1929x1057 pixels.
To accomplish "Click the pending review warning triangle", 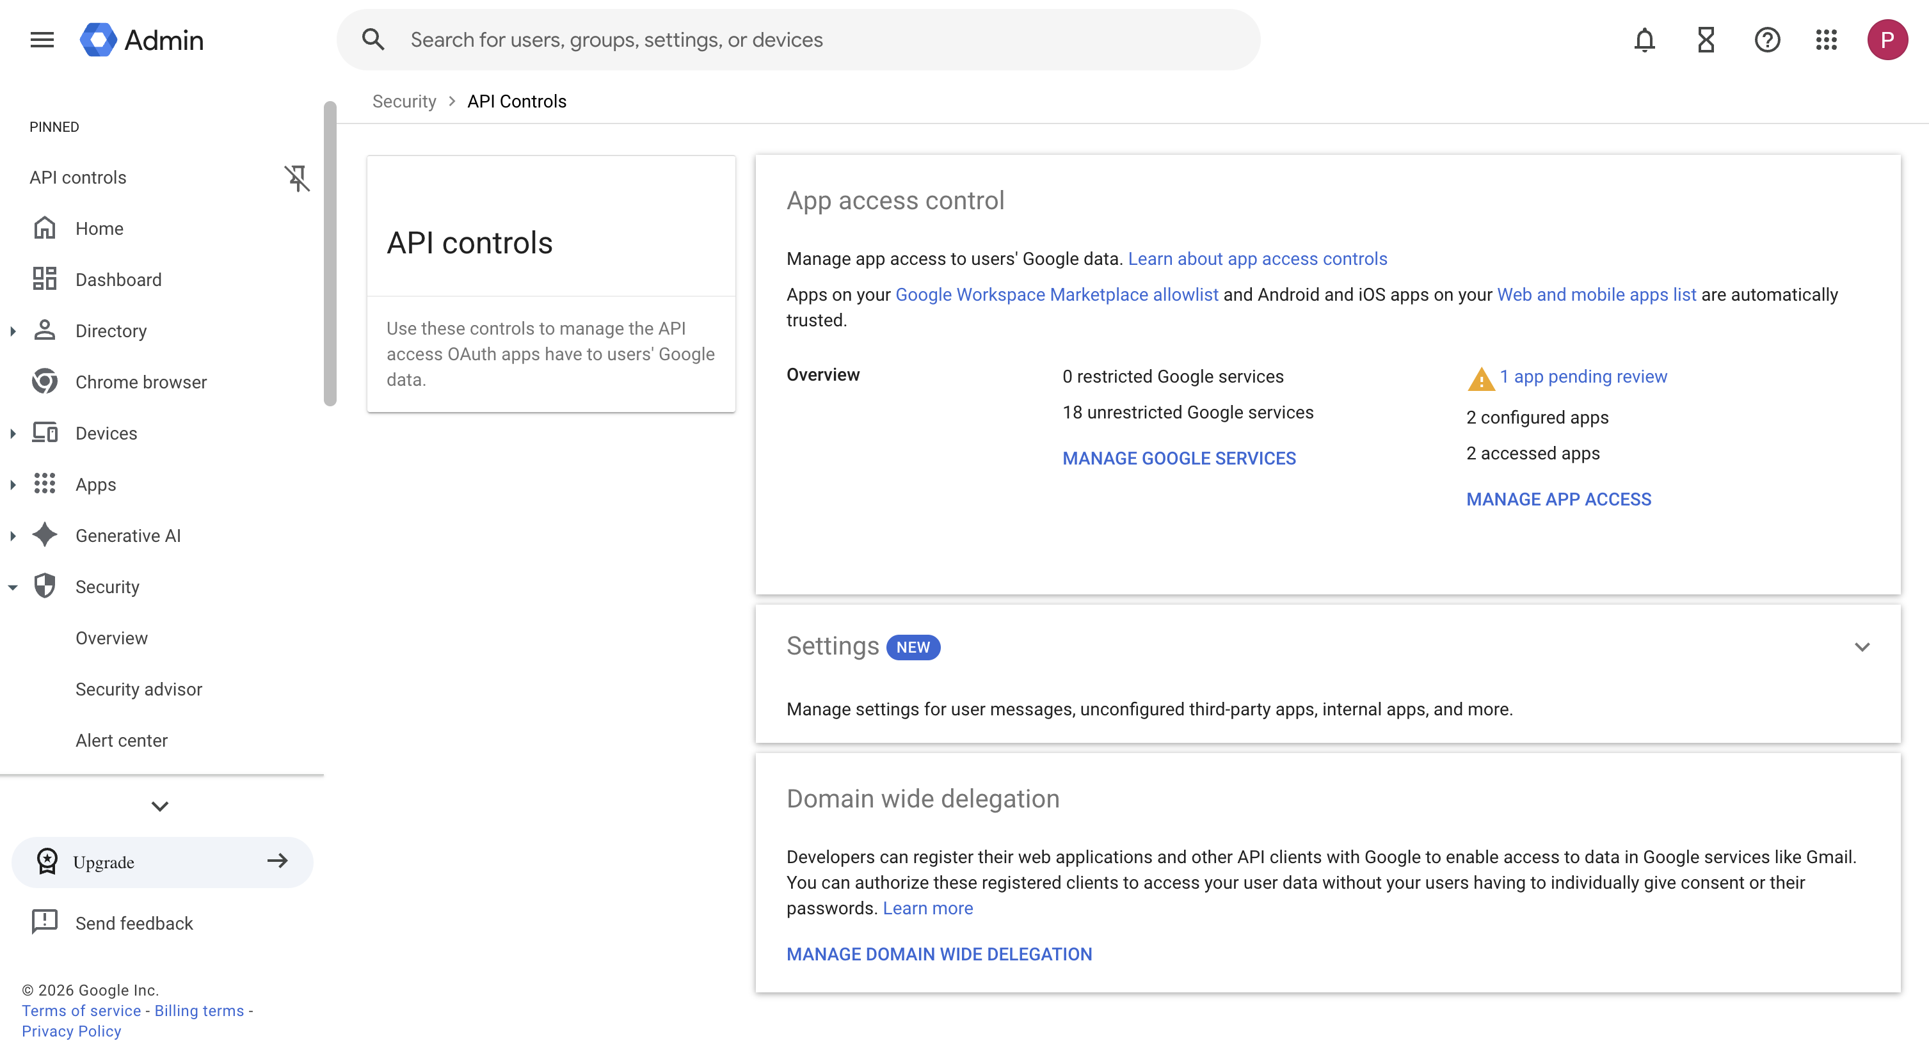I will pos(1480,378).
